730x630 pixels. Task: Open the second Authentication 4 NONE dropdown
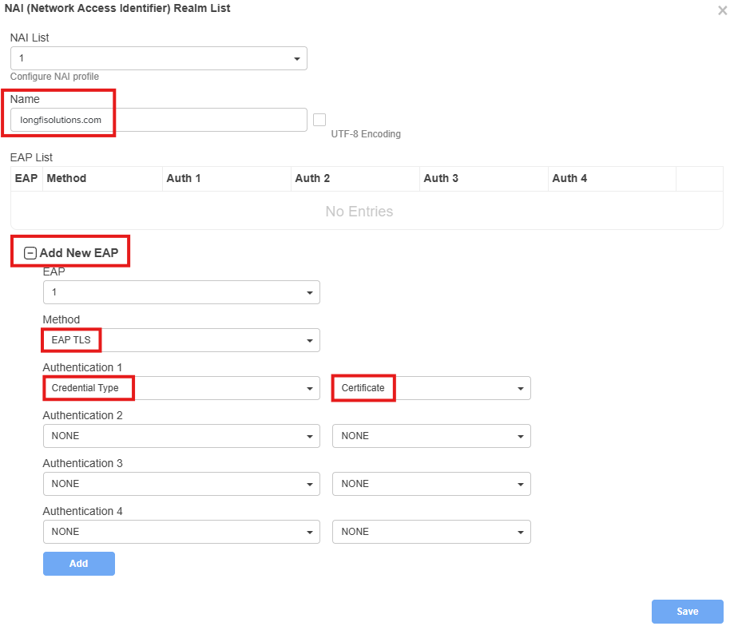(431, 532)
